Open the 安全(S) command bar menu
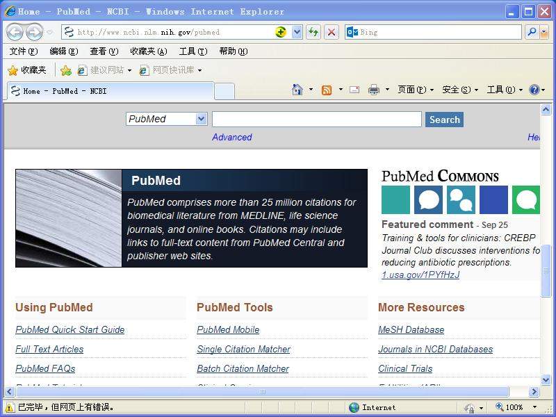The width and height of the screenshot is (556, 417). pos(460,90)
